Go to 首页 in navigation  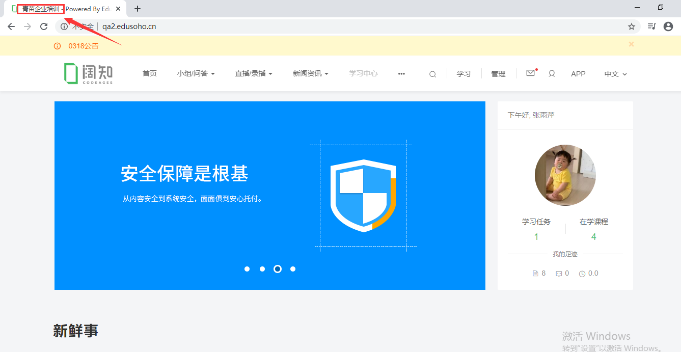(x=150, y=73)
